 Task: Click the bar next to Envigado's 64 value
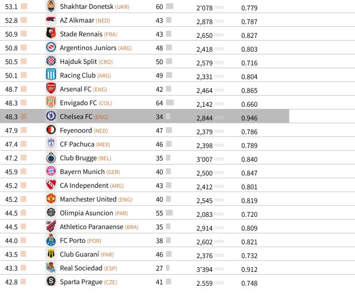[x=170, y=103]
